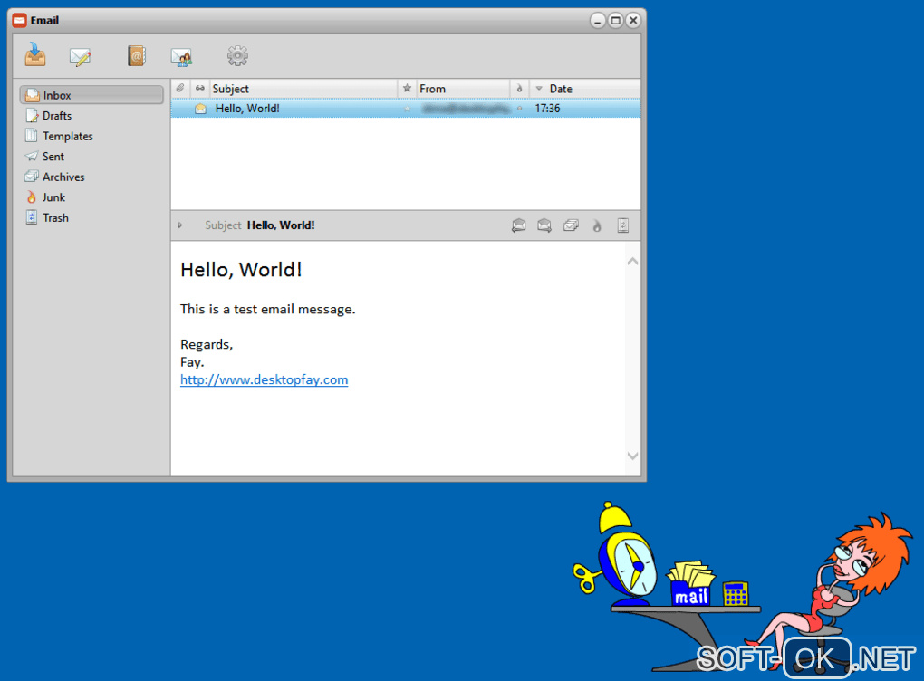Image resolution: width=924 pixels, height=681 pixels.
Task: Toggle junk dot on Hello, World! message
Action: (519, 109)
